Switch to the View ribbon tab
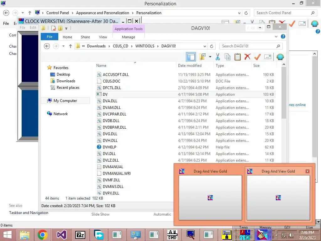Viewport: 321px width, 241px height. pos(103,37)
